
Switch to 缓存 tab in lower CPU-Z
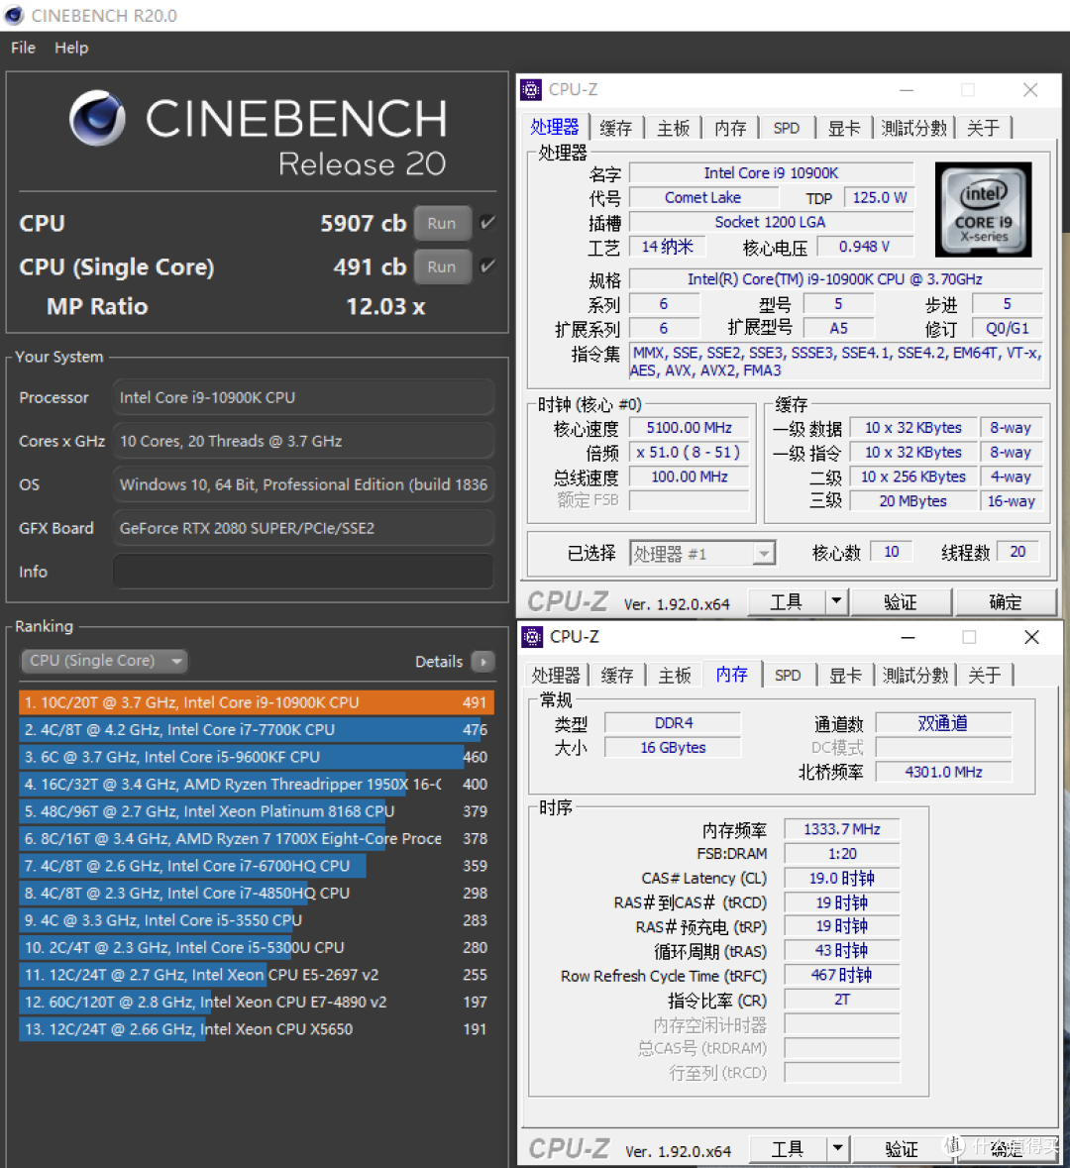tap(617, 676)
